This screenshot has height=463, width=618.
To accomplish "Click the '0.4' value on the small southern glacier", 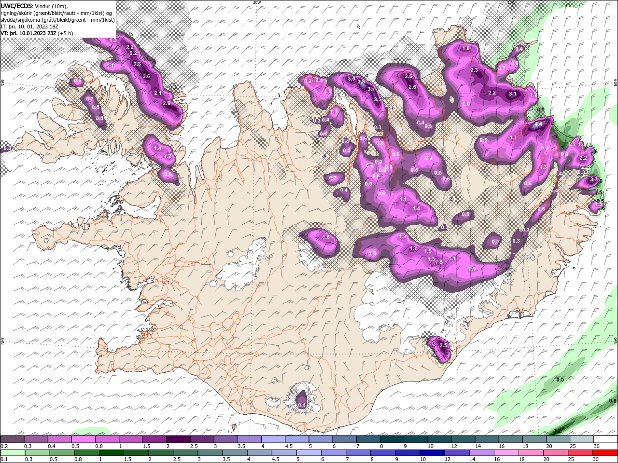I will (x=302, y=406).
